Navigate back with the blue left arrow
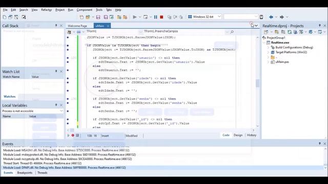The height and width of the screenshot is (184, 328). (x=271, y=17)
